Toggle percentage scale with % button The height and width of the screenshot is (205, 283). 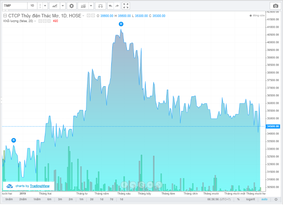(x=238, y=199)
